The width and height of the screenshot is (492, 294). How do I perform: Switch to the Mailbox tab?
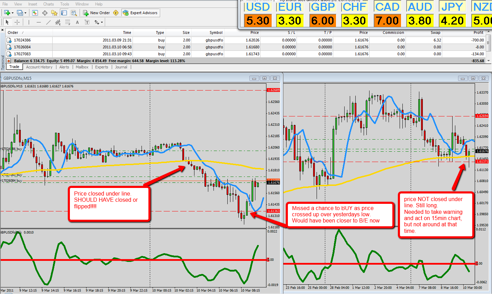[82, 67]
